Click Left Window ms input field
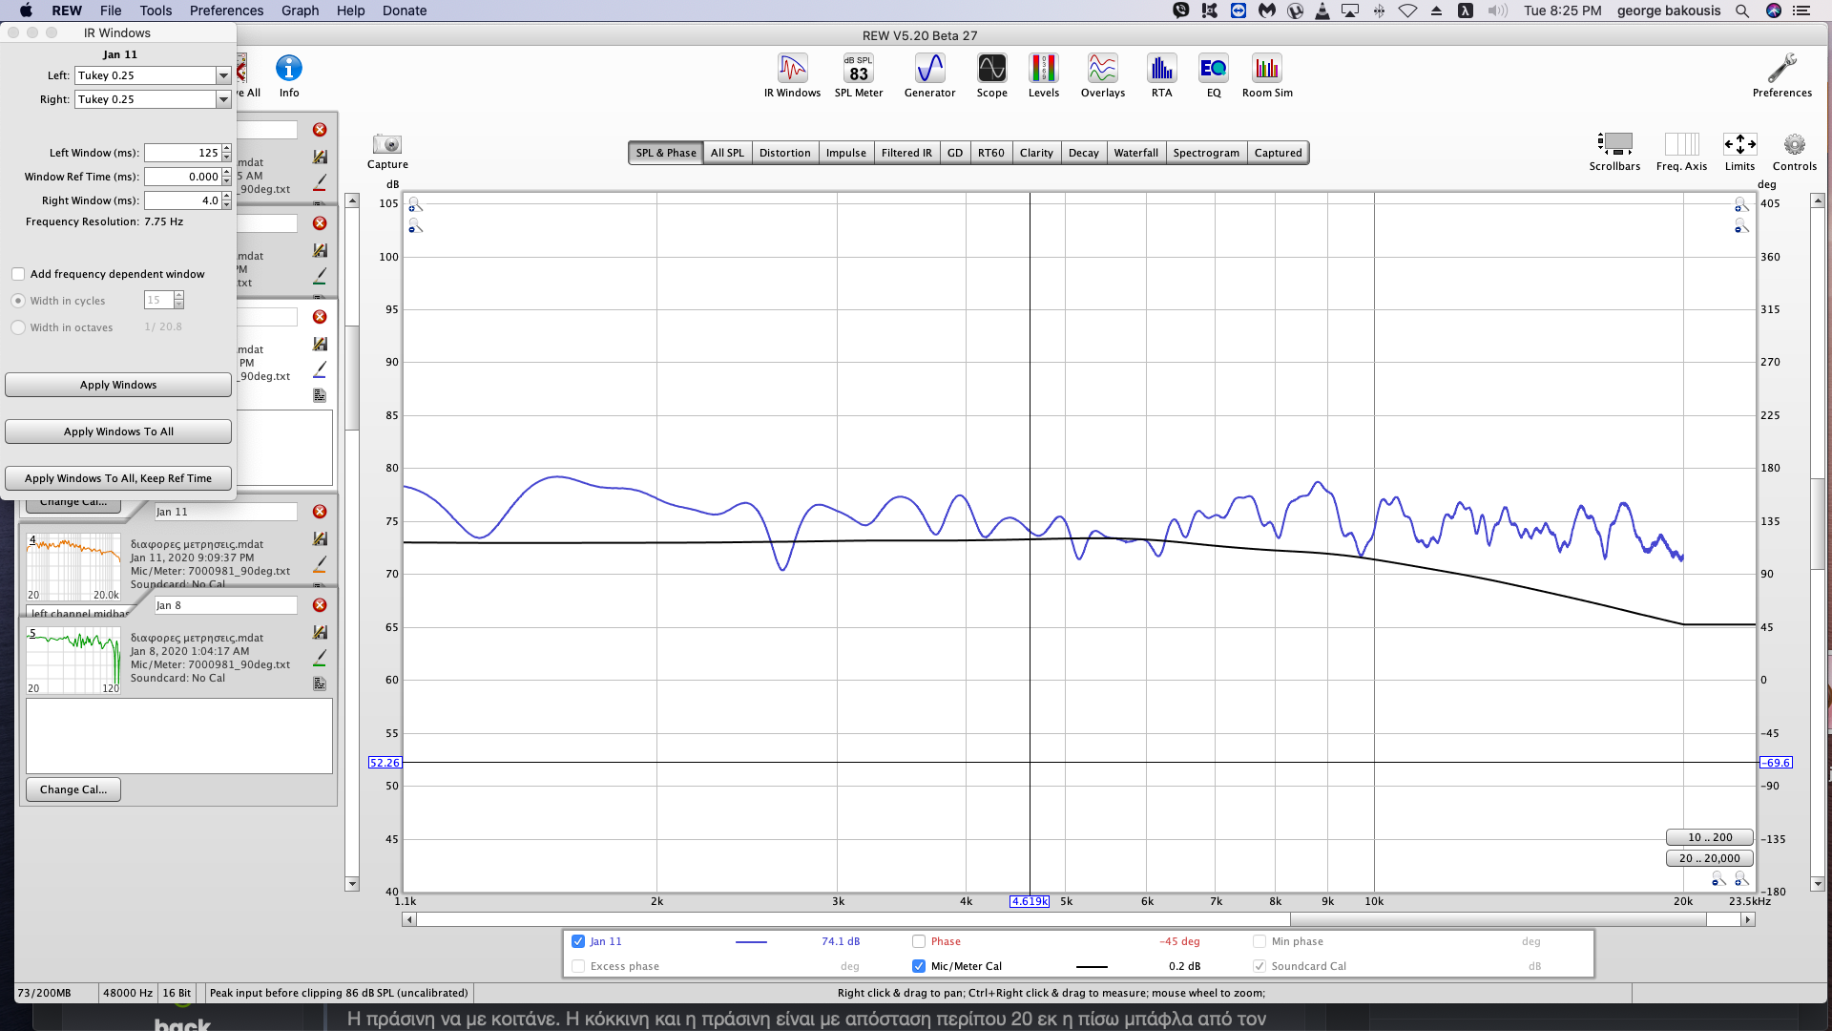Image resolution: width=1832 pixels, height=1031 pixels. [182, 153]
